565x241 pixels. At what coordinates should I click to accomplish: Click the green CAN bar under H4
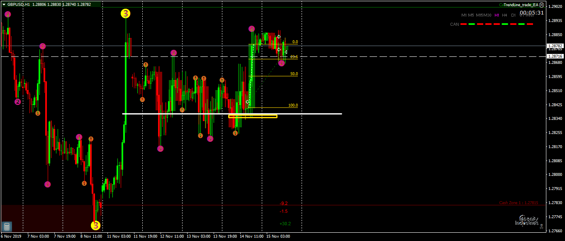(505, 24)
